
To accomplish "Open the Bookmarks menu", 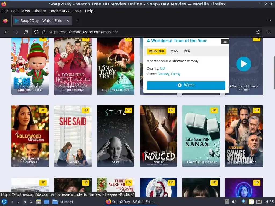I will (x=59, y=11).
